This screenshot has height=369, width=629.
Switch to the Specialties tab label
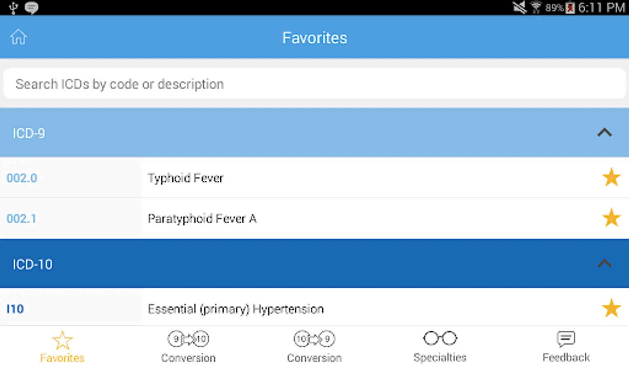pyautogui.click(x=440, y=358)
